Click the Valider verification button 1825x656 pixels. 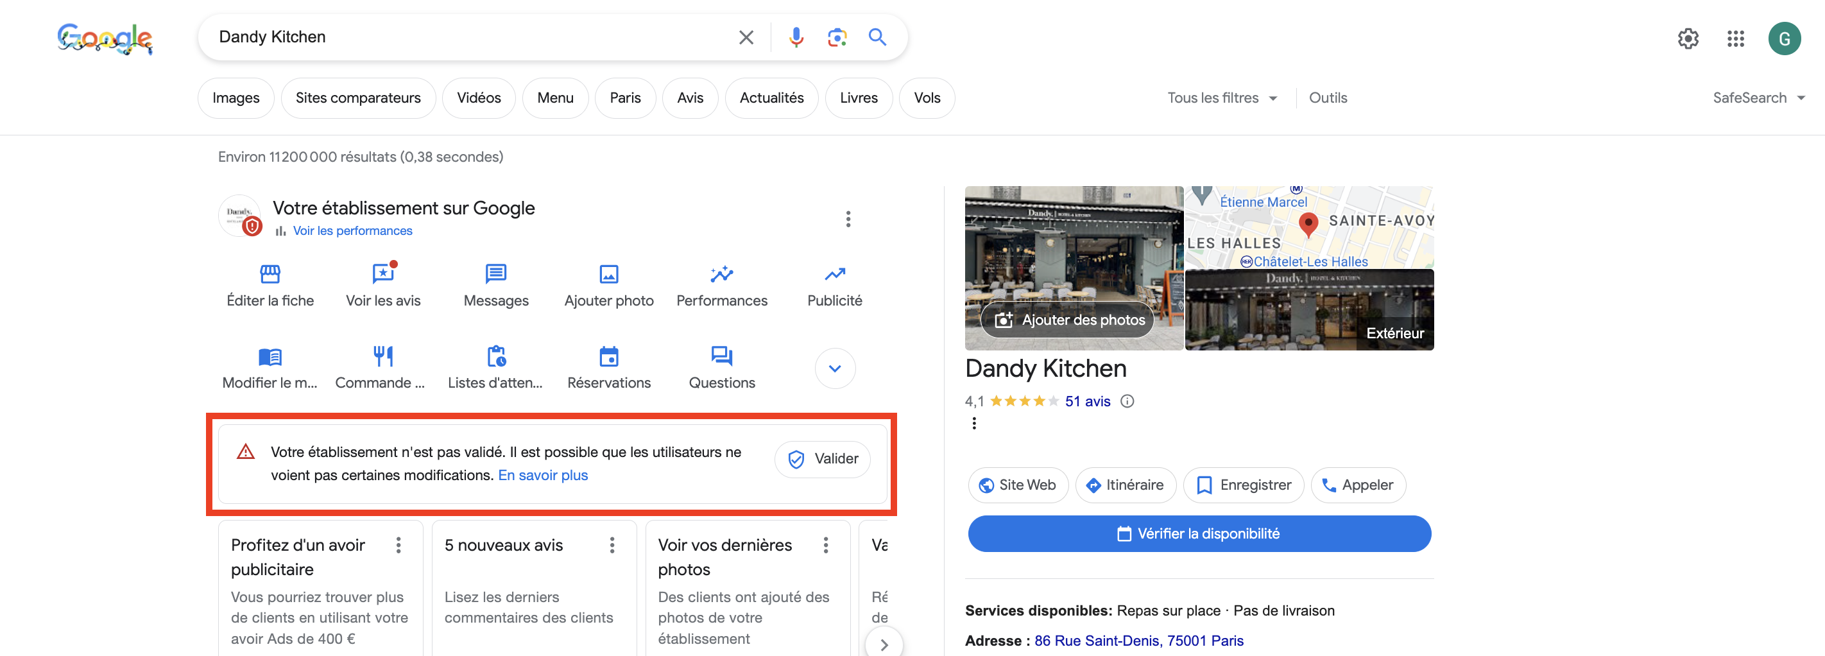click(x=822, y=459)
